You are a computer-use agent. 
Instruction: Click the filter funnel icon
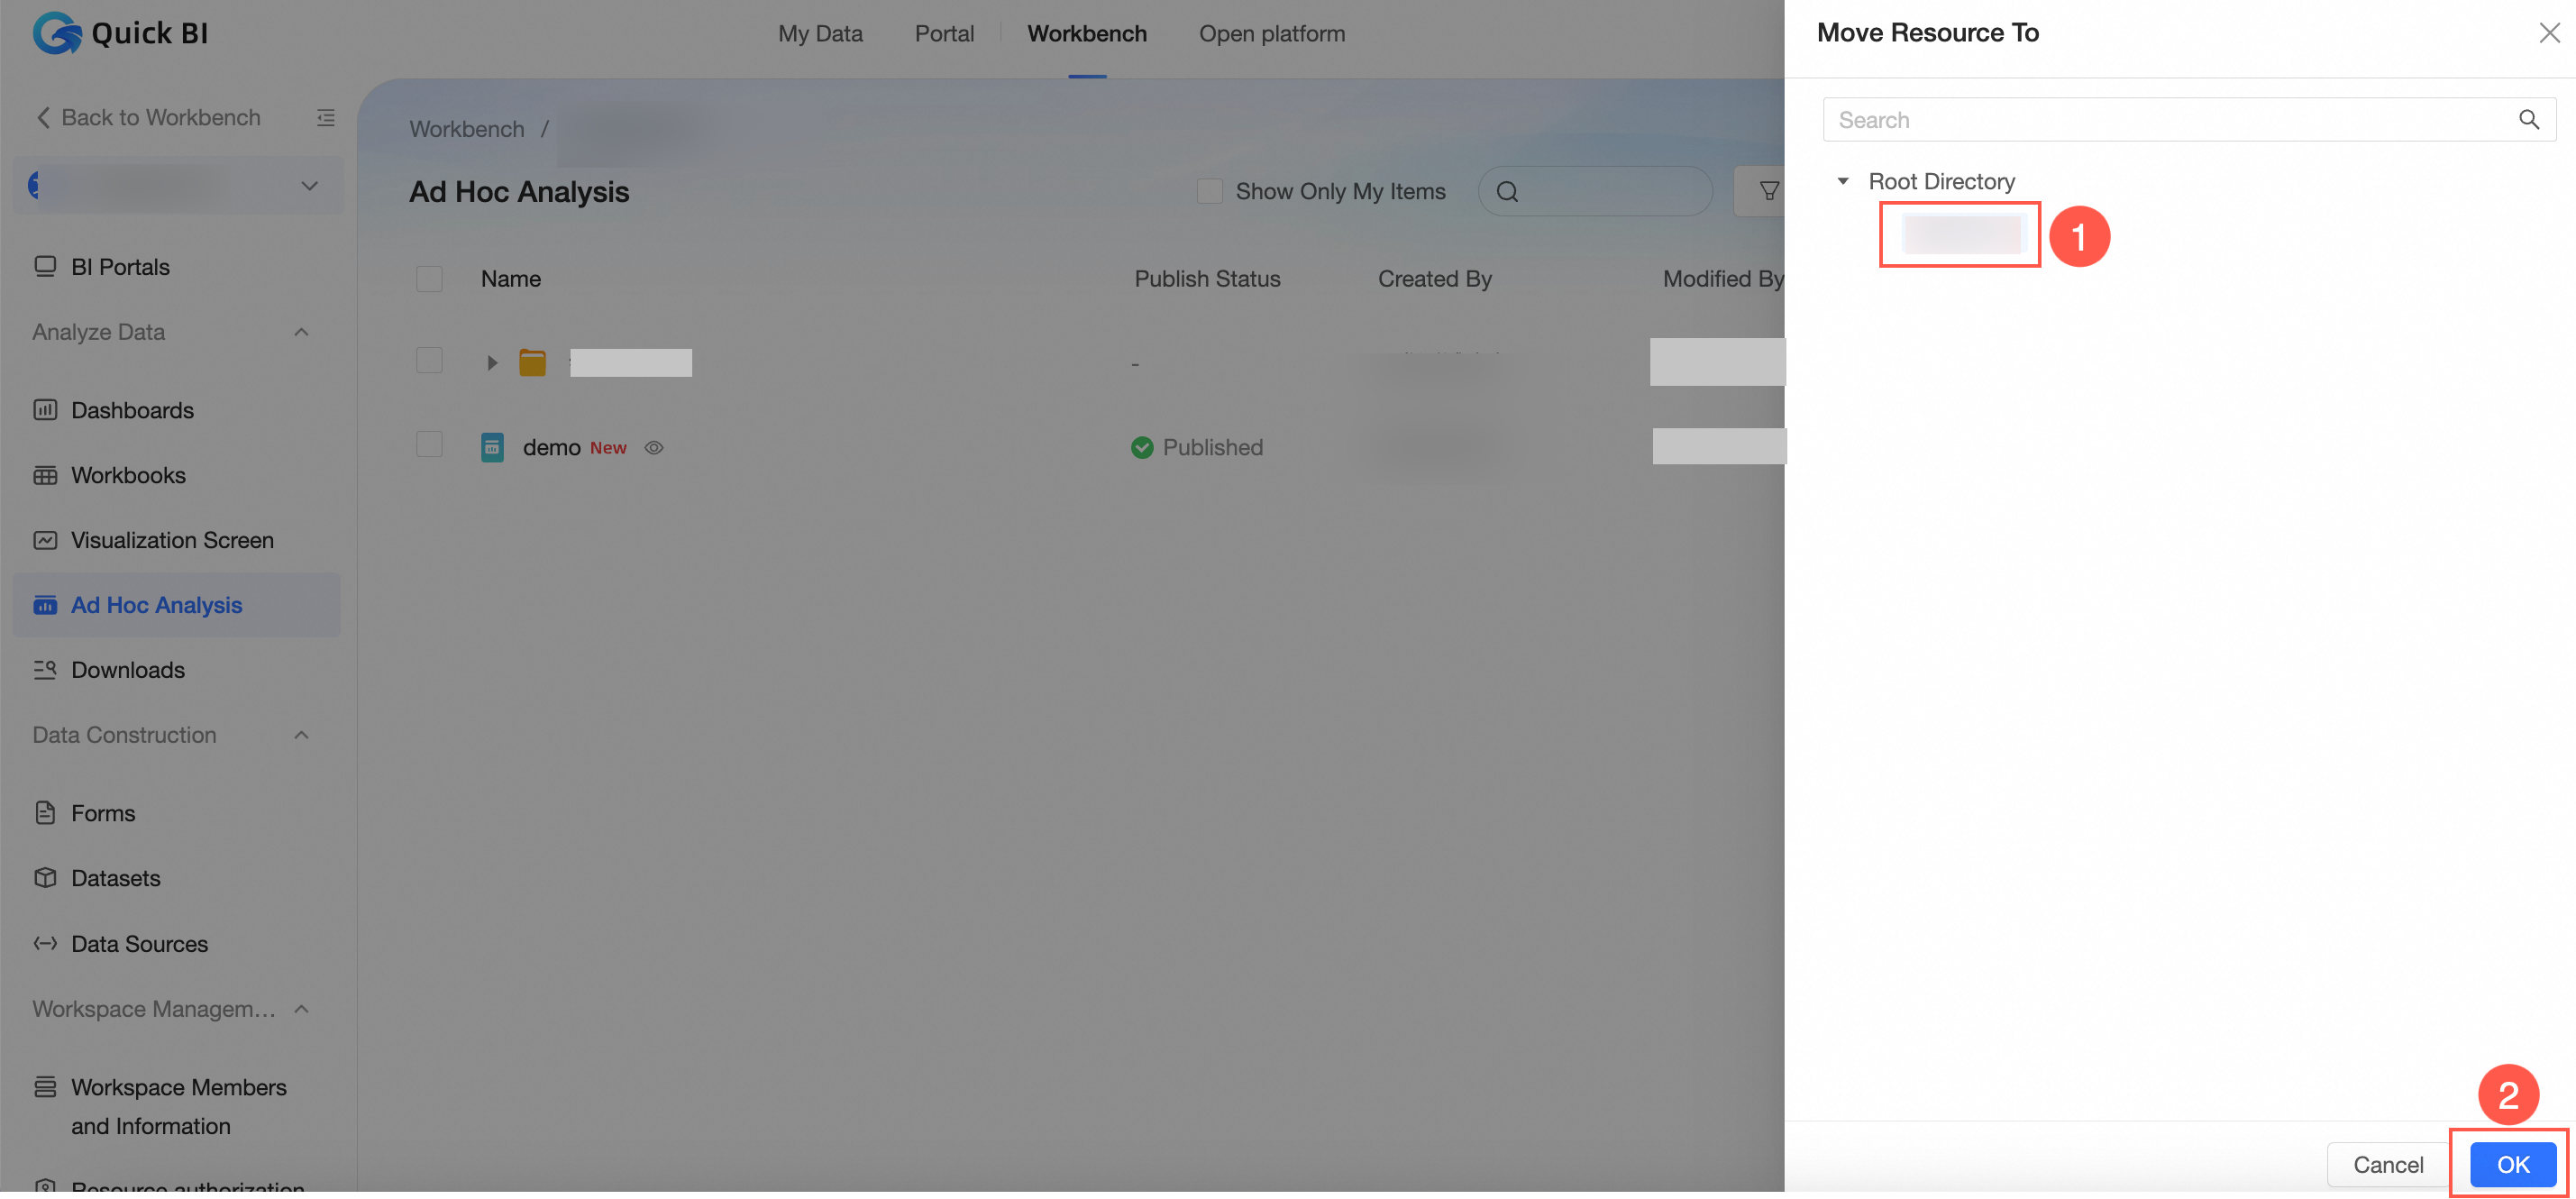pyautogui.click(x=1768, y=191)
